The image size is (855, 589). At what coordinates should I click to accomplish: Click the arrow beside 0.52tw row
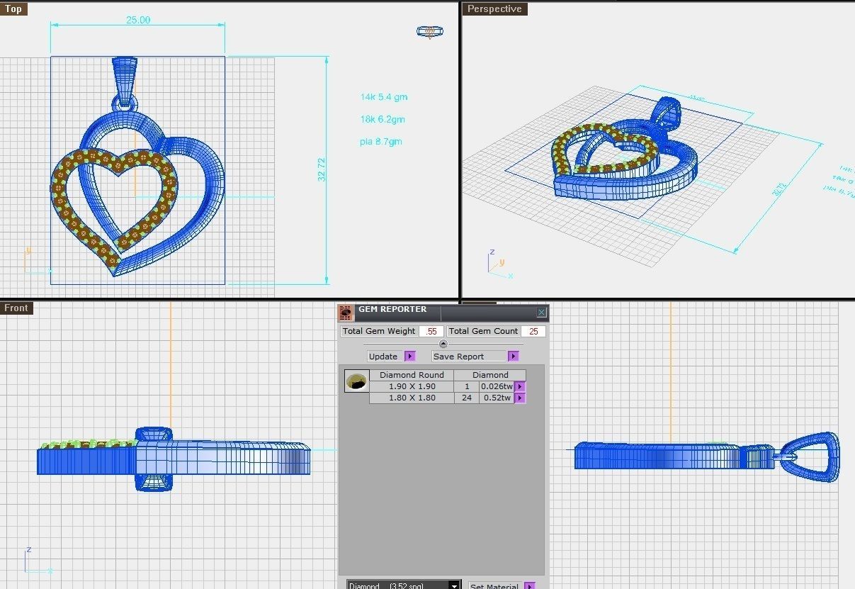tap(521, 398)
